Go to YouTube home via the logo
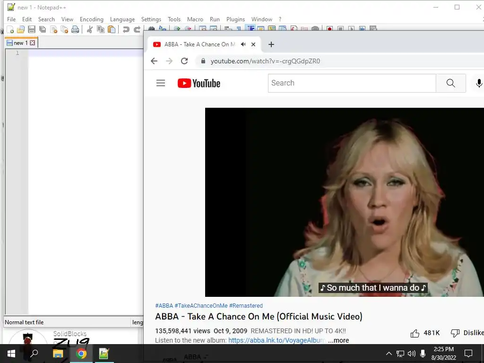484x363 pixels. 199,83
